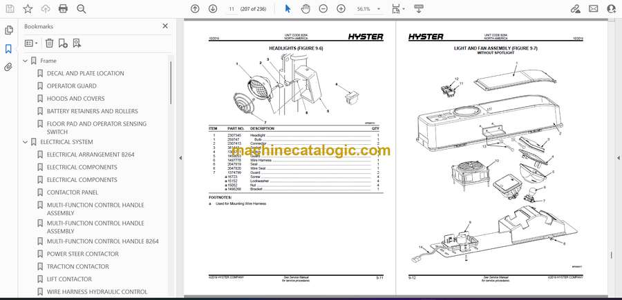Send file by email envelope icon
Screen dimensions: 622x300
pyautogui.click(x=594, y=9)
